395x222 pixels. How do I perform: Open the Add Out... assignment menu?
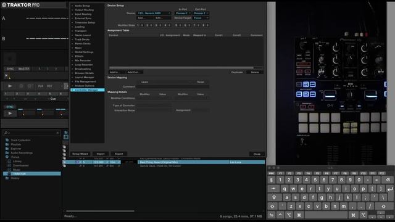134,72
